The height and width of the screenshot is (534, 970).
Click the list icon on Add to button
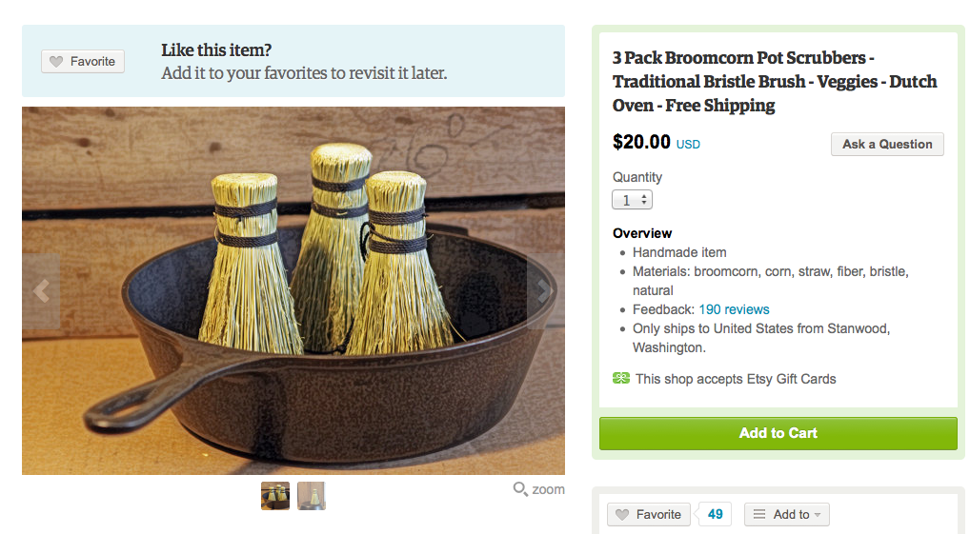point(759,515)
